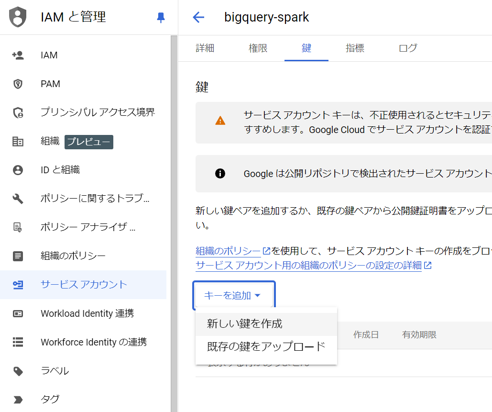Choose 既存の鍵をアップロード menu option
492x412 pixels.
point(266,346)
